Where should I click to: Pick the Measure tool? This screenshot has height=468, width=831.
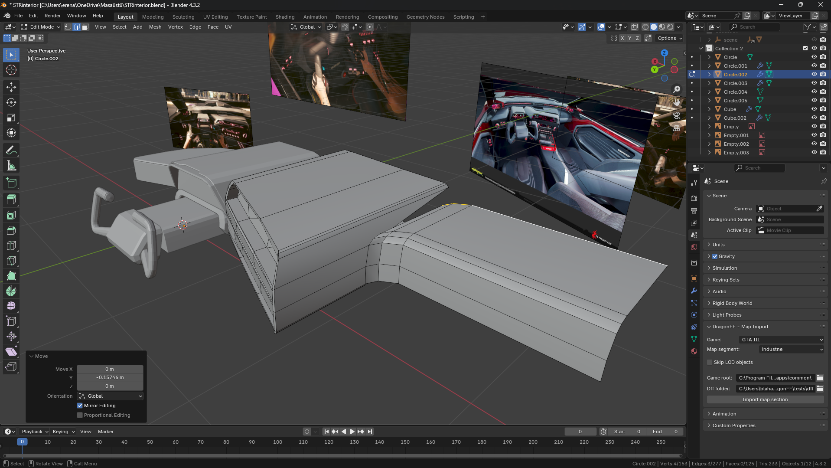(x=11, y=166)
